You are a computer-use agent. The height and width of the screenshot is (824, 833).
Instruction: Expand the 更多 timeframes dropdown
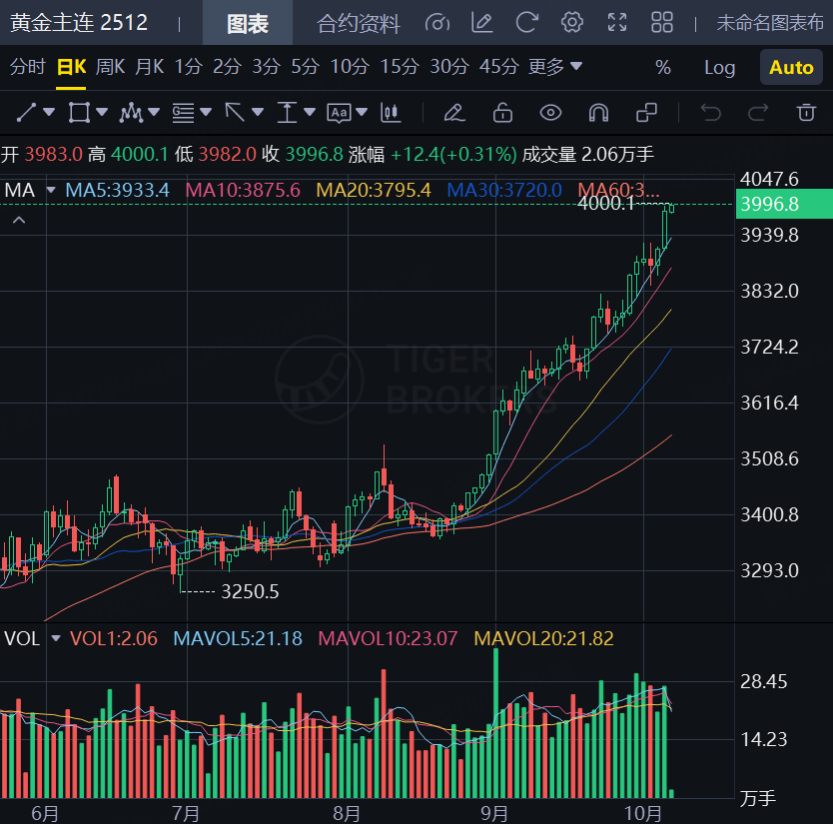(x=554, y=67)
